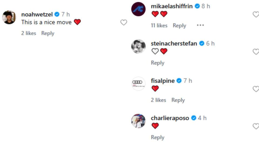The image size is (259, 145).
Task: Reply to steinacherstefan's comment
Action: (158, 63)
